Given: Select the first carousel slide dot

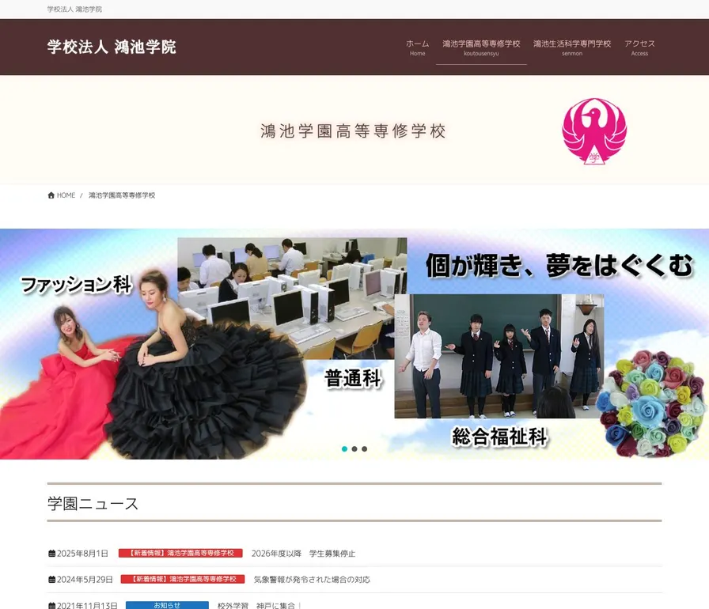Looking at the screenshot, I should point(344,448).
